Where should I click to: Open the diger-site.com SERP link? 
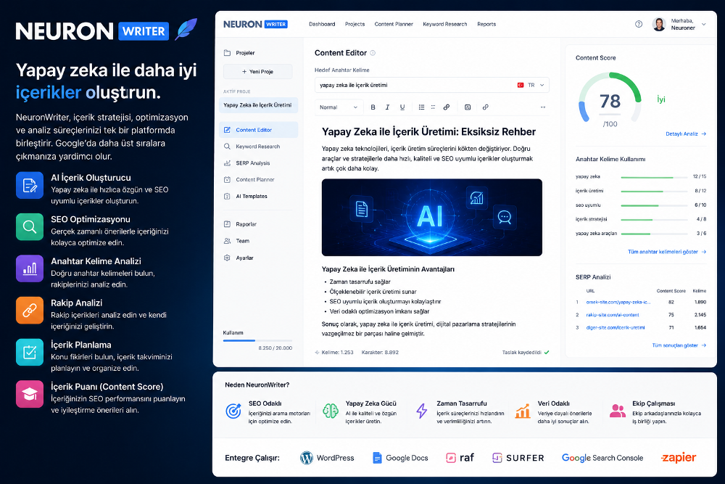click(616, 327)
